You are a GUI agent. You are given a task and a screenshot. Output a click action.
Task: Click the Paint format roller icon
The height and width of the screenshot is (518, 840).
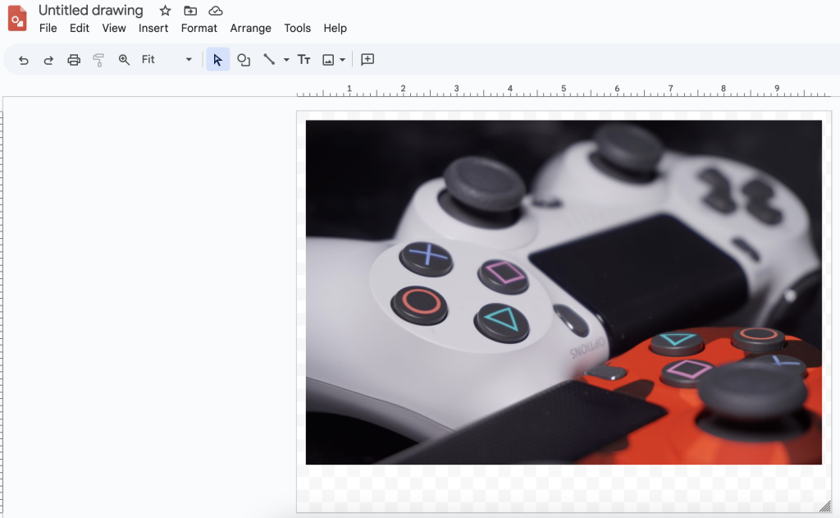(x=98, y=60)
